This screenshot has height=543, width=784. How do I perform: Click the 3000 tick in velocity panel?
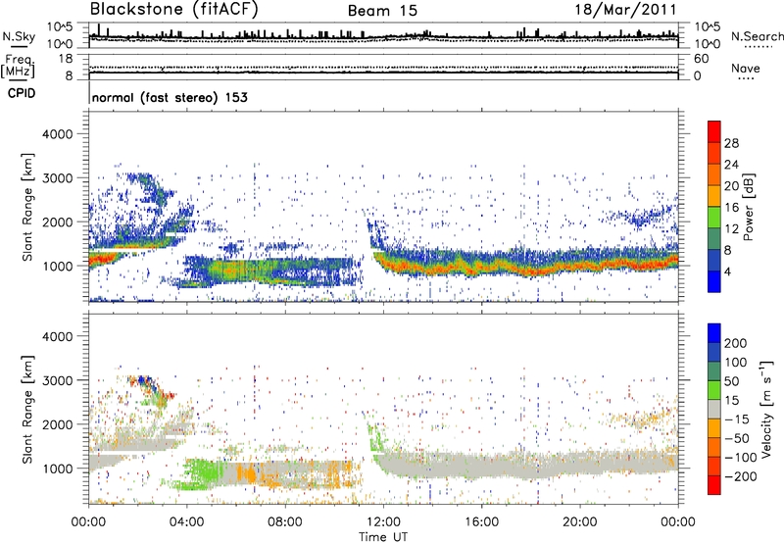(57, 380)
